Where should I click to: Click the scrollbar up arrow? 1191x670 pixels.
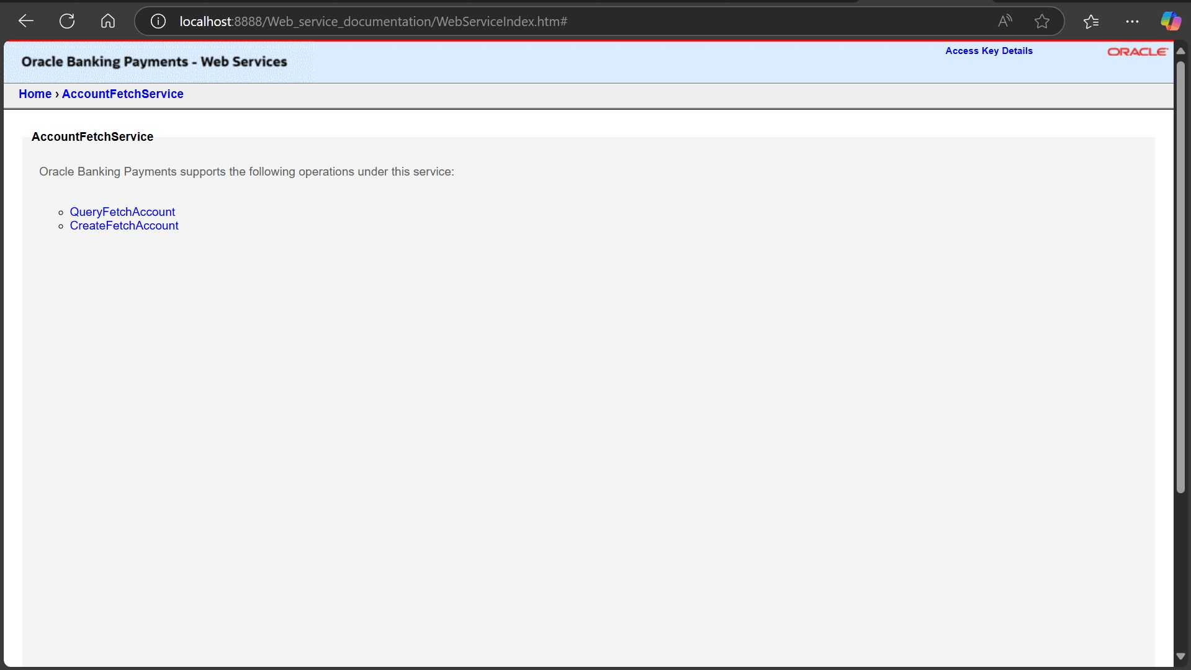[x=1180, y=51]
